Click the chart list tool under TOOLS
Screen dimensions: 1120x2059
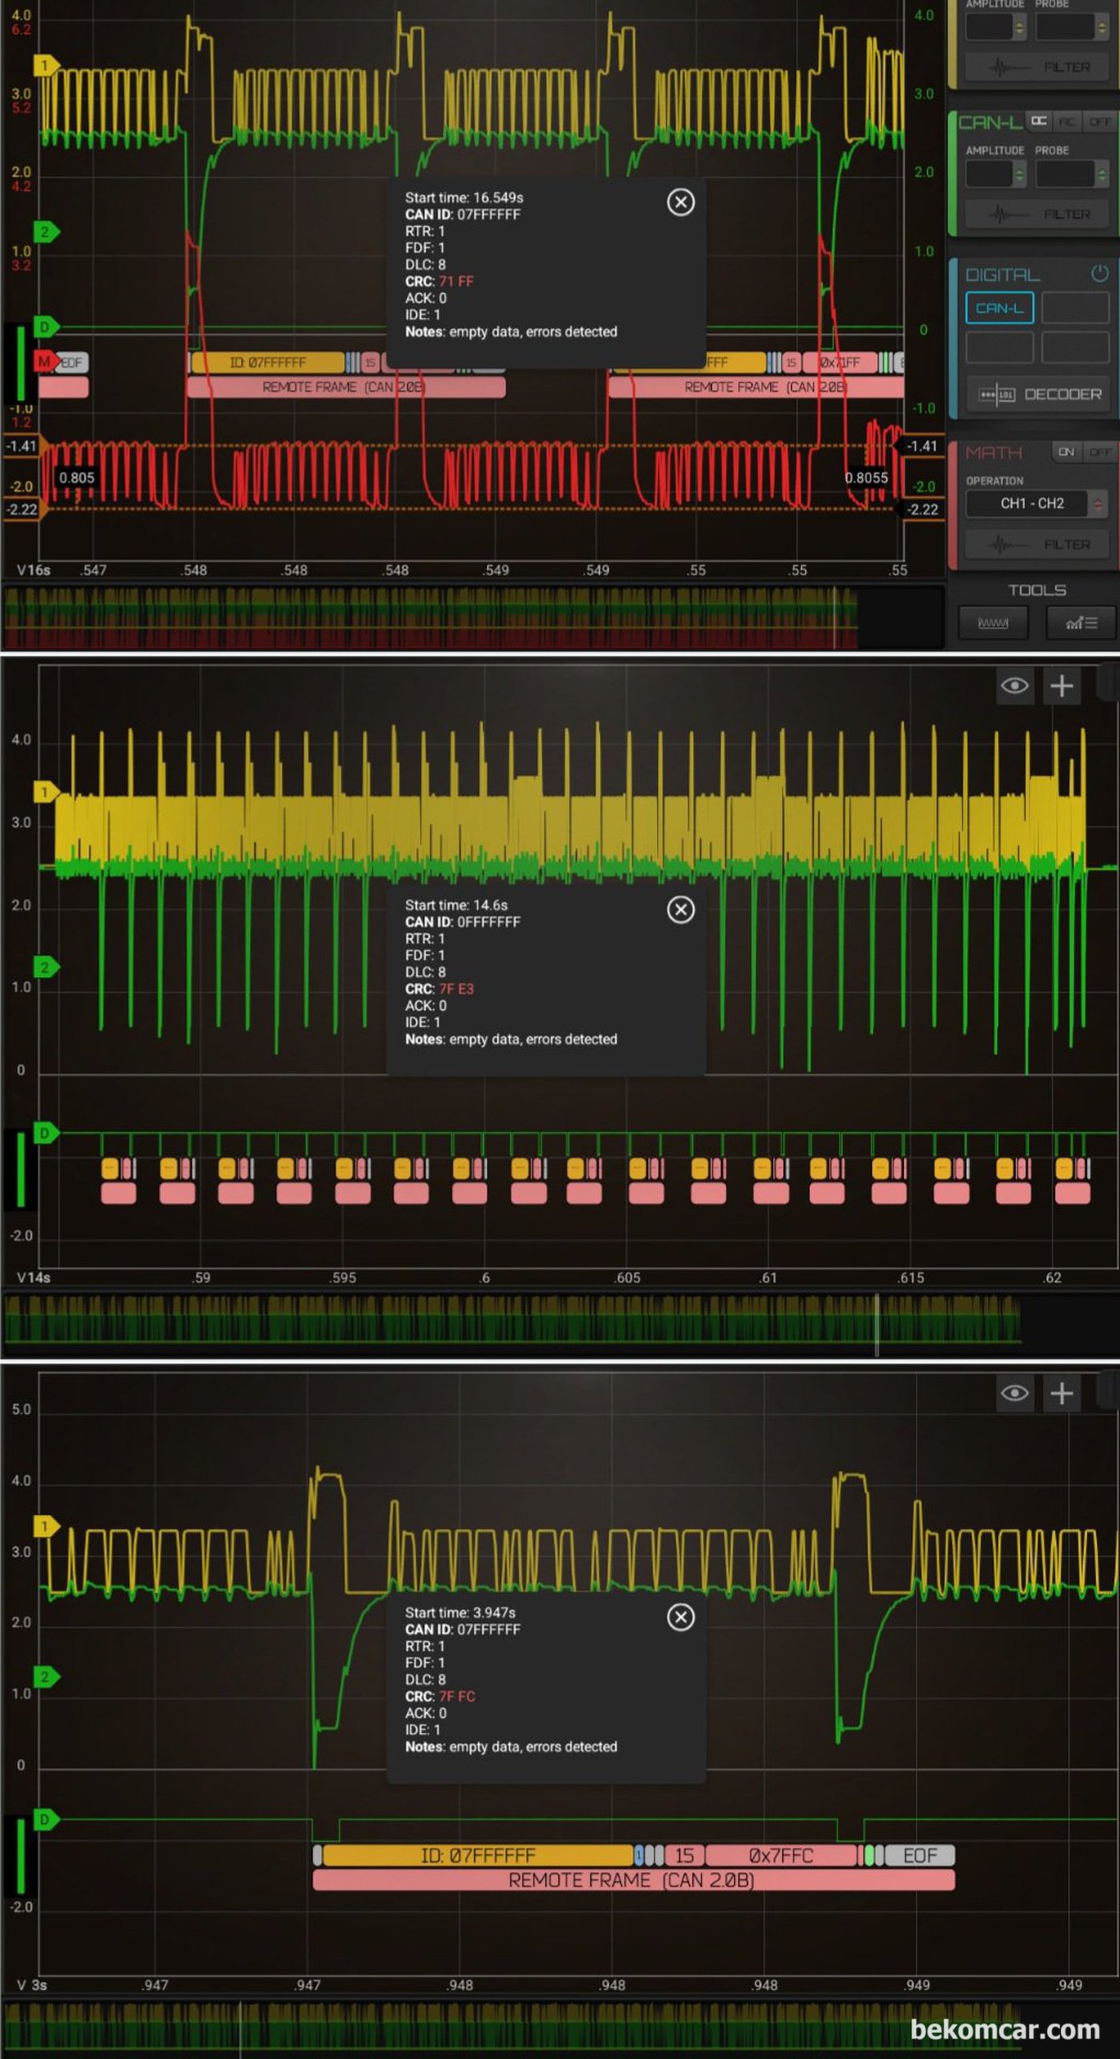click(1081, 623)
